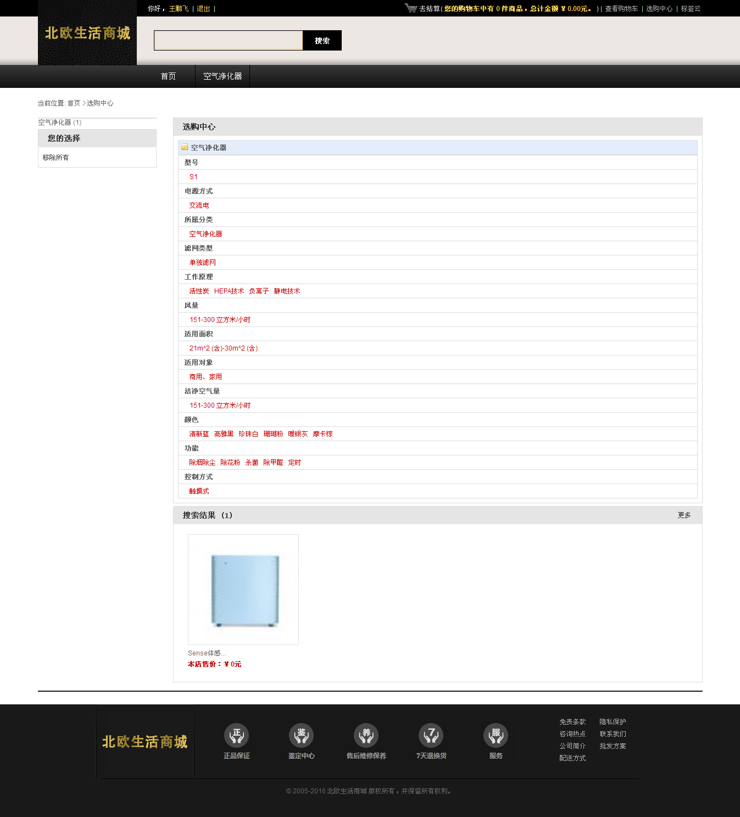Click the 本店售价 ¥0元 price text
This screenshot has width=740, height=817.
coord(215,664)
